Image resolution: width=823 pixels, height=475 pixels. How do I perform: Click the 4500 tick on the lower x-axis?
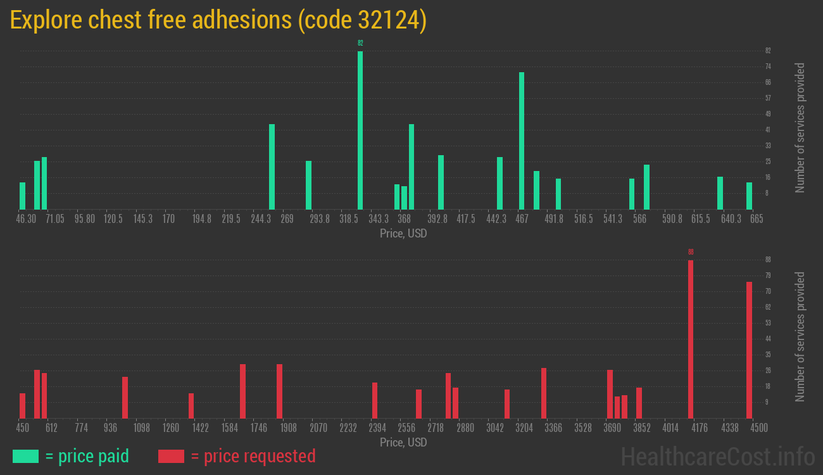pyautogui.click(x=759, y=428)
